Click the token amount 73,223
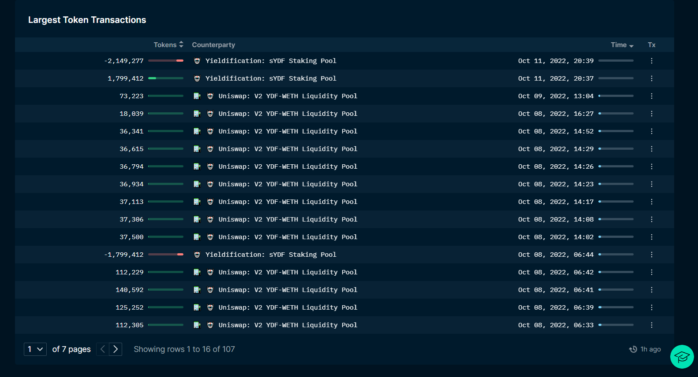 (131, 96)
